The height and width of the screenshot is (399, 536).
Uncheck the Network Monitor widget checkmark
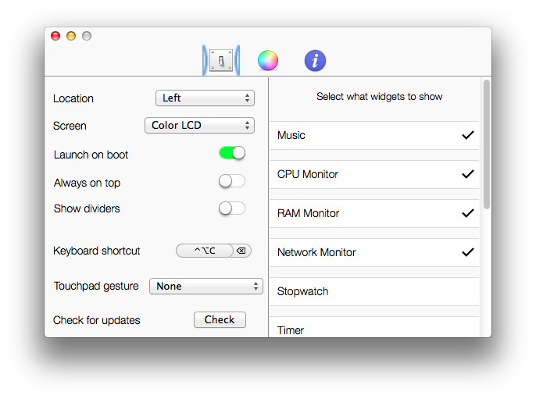point(467,252)
